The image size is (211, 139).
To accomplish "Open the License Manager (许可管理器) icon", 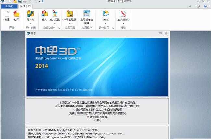I will click(x=70, y=14).
